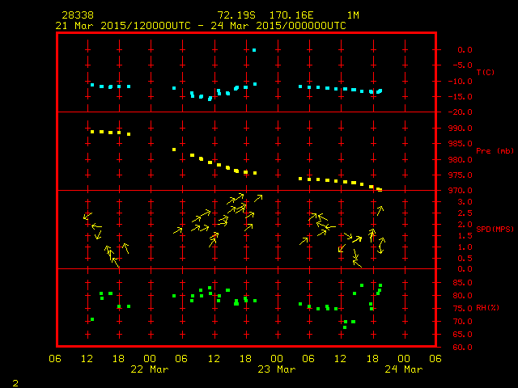
Task: Click the isolated cyan temperature point near 0.0
Action: (x=254, y=50)
